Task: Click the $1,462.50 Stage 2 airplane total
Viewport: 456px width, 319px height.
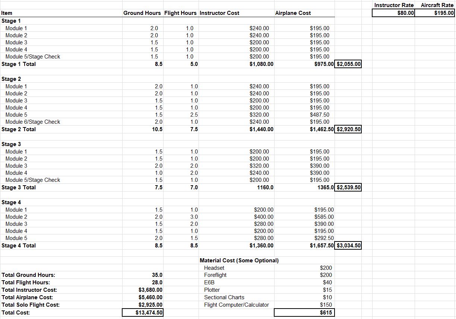Action: 322,129
